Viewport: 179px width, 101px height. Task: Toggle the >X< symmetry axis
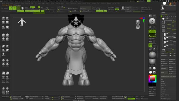point(43,11)
